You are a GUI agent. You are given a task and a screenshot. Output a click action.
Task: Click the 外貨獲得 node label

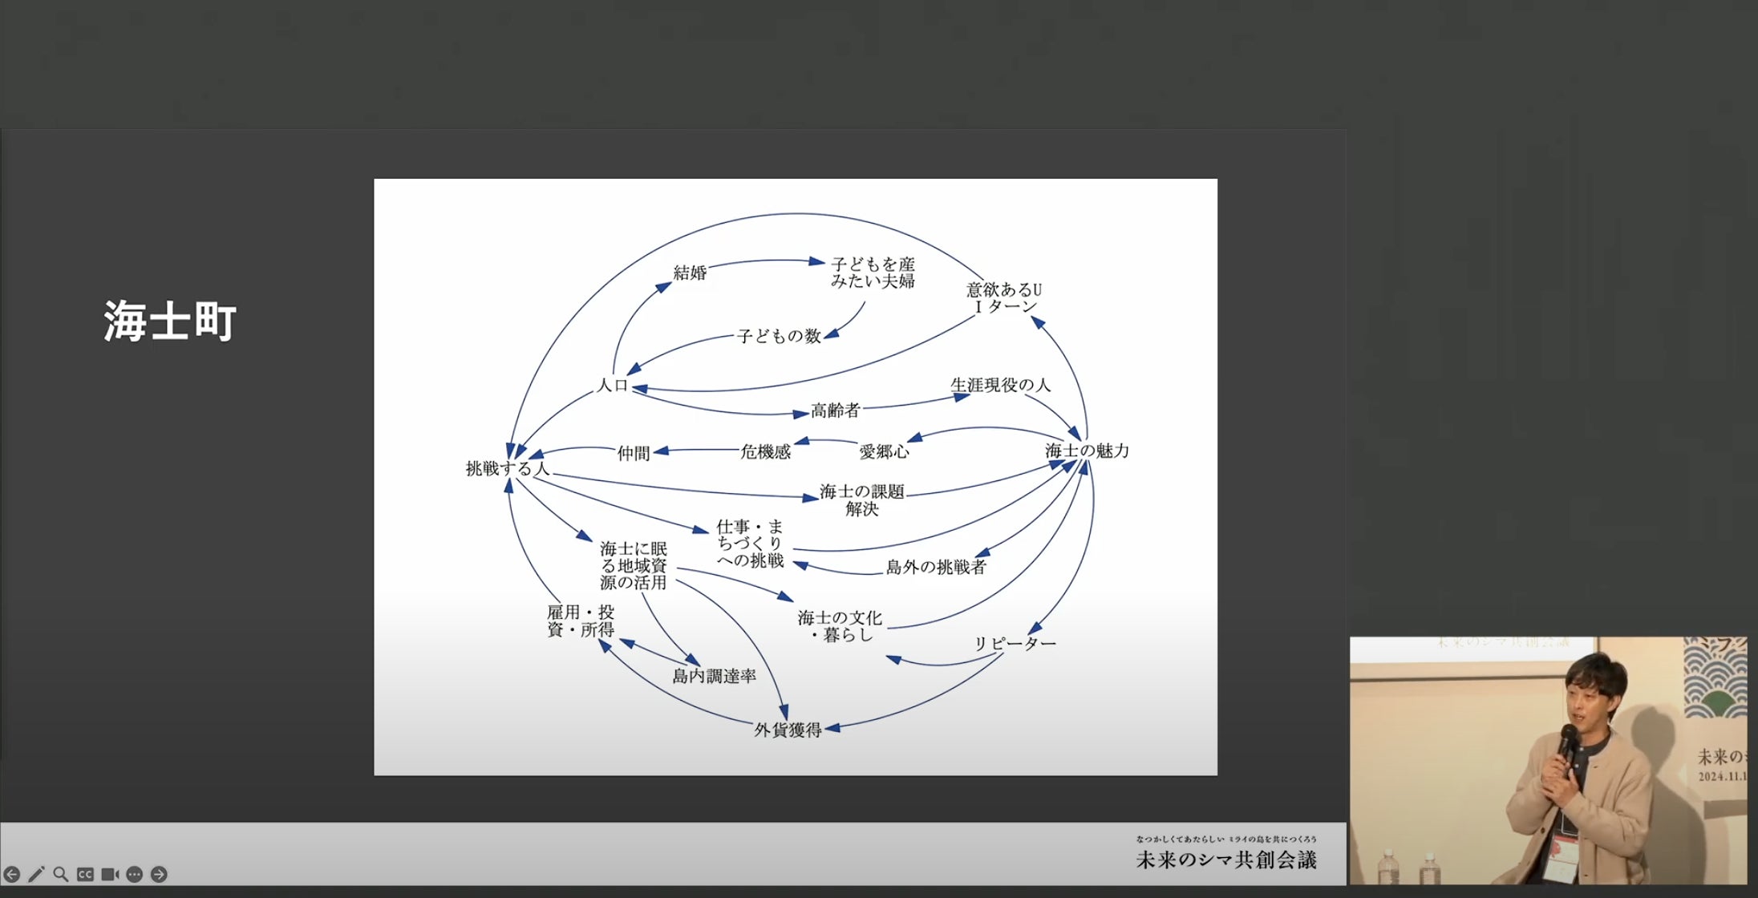click(x=788, y=730)
